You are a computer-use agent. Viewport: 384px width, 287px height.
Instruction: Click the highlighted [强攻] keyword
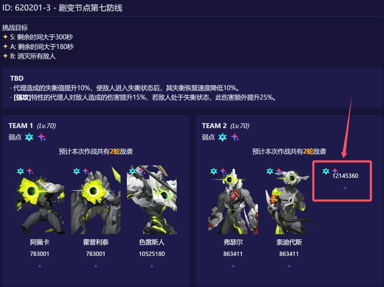(x=22, y=98)
